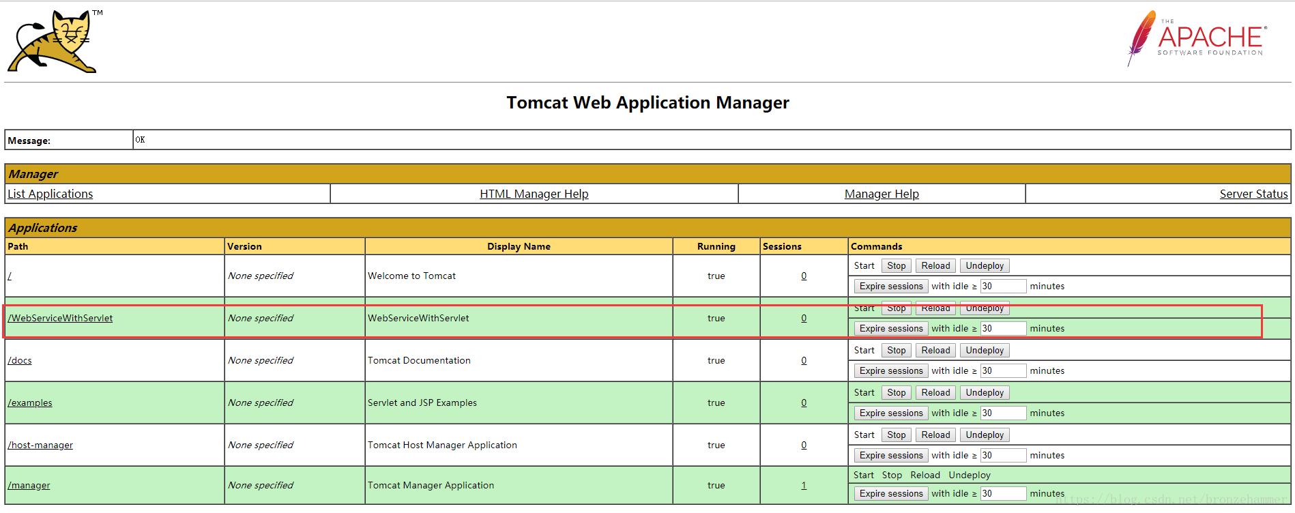Screen dimensions: 1295x513
Task: Undeploy the Welcome to Tomcat application
Action: [985, 266]
